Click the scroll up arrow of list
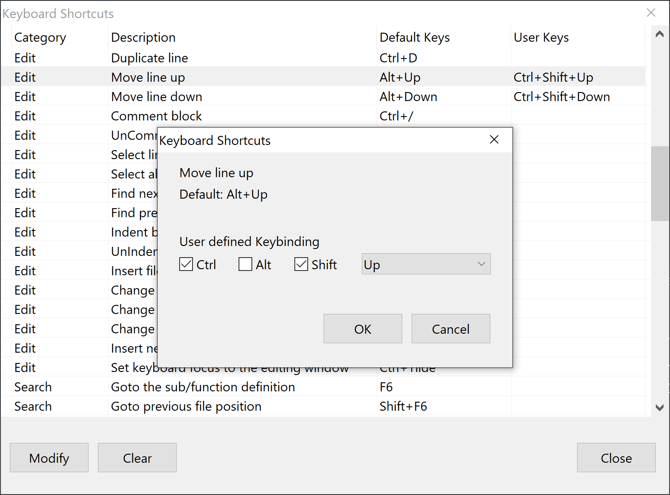670x495 pixels. coord(660,34)
